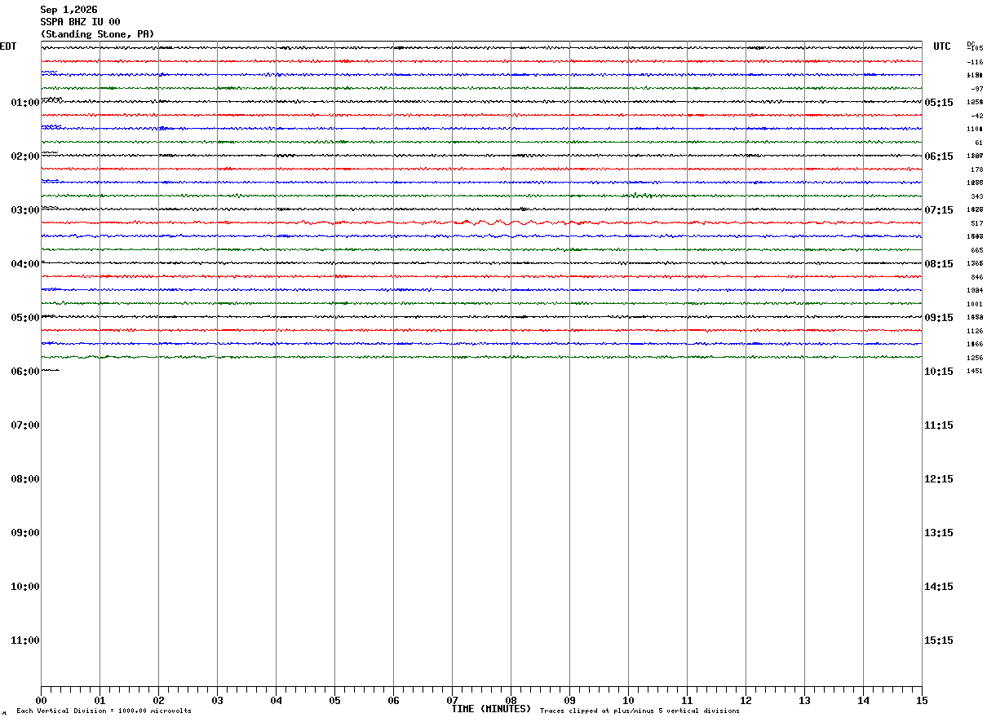Click the DC offset value 1451

(975, 372)
